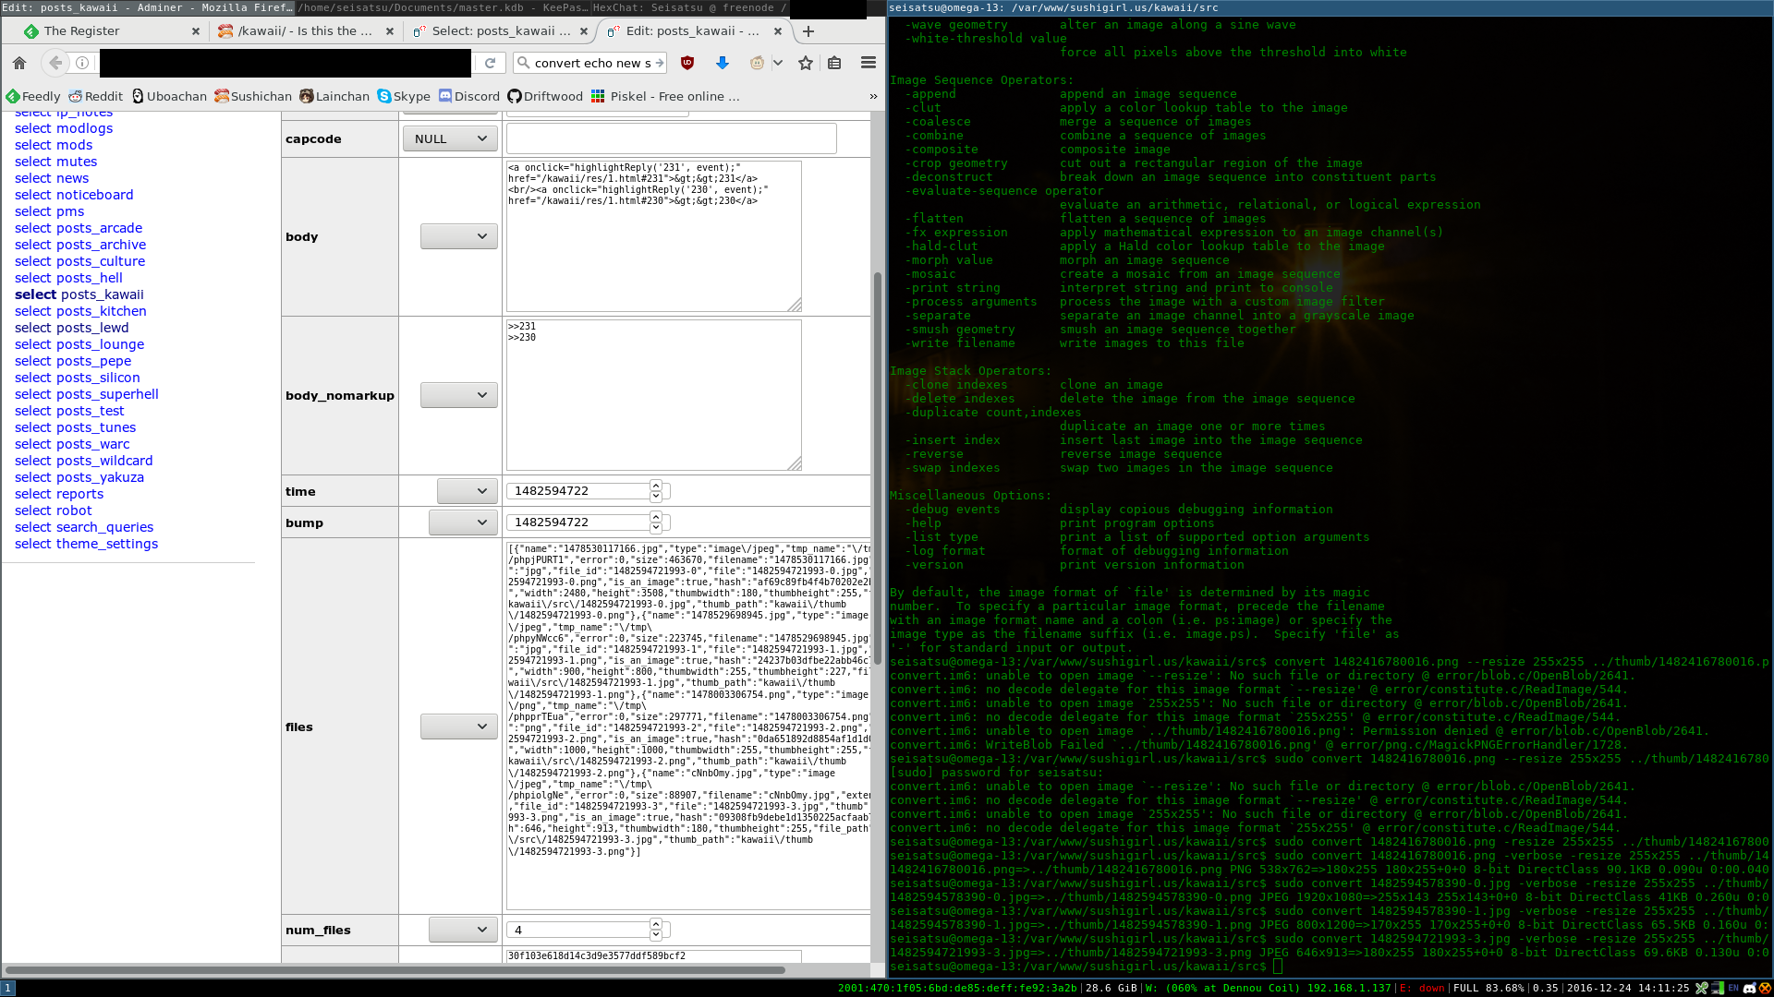Open the Discord bookmark
Image resolution: width=1774 pixels, height=997 pixels.
(x=468, y=96)
